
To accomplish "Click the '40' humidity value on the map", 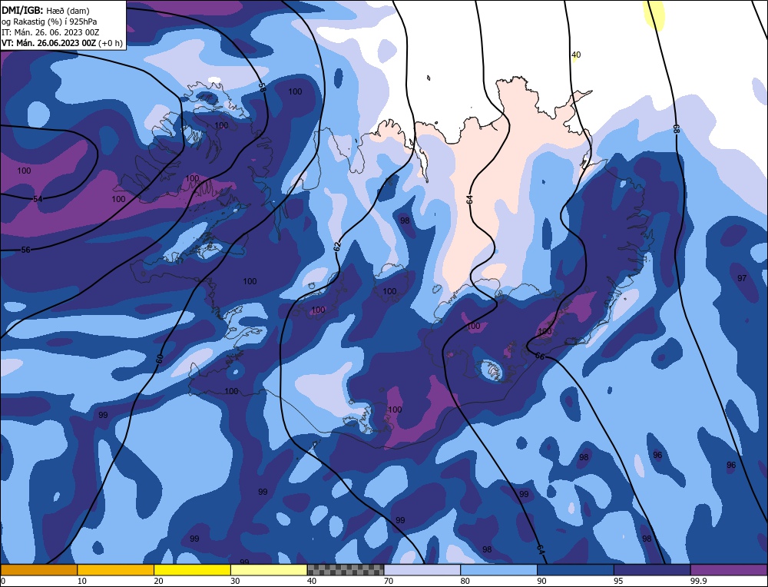I will coord(576,55).
